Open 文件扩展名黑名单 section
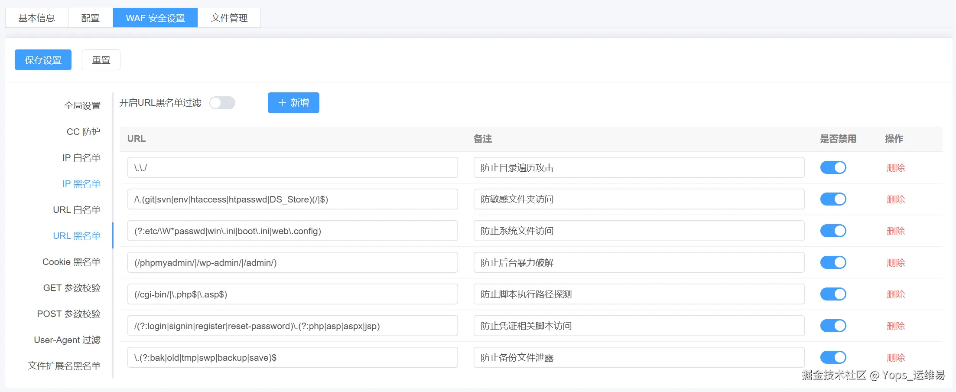This screenshot has height=392, width=956. coord(64,366)
